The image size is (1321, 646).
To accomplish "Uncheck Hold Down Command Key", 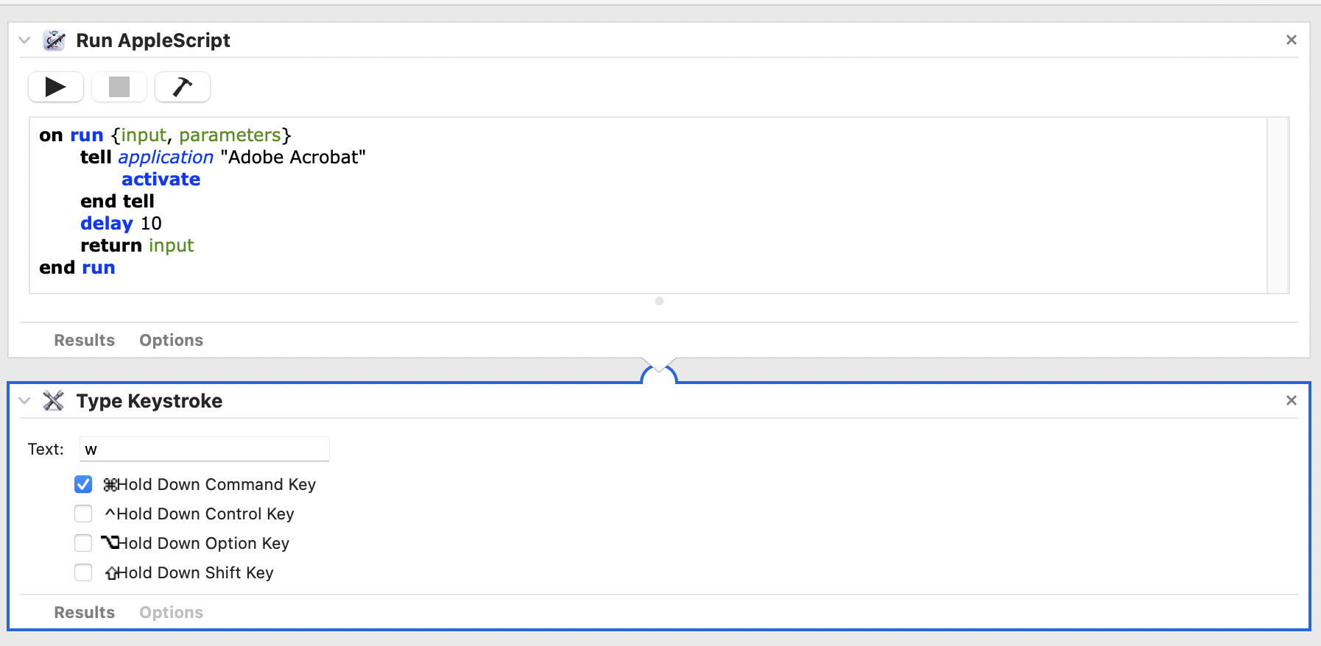I will [83, 484].
